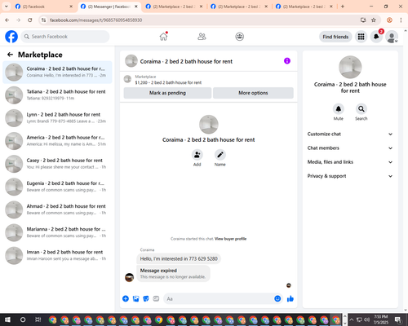The width and height of the screenshot is (408, 326).
Task: Go to the Home feed icon
Action: coord(163,37)
